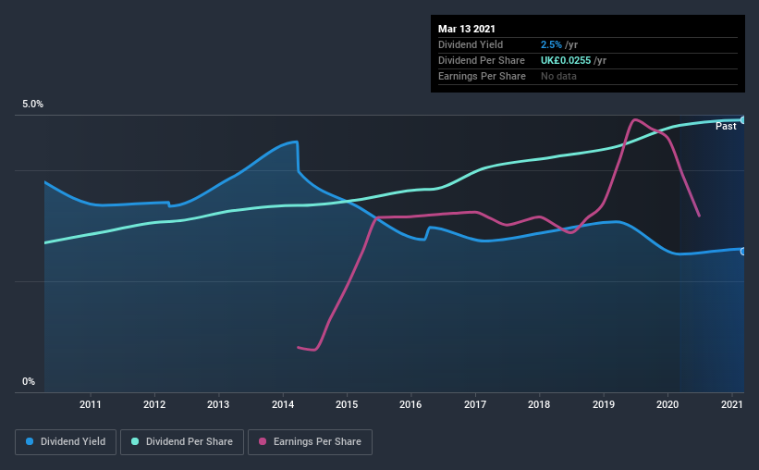Select the 2020 x-axis label

[667, 404]
